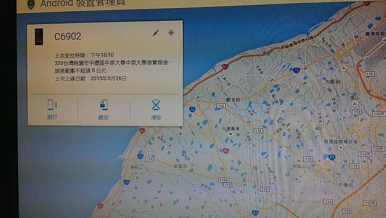Click the 桃園國際棒球場 map label
Viewport: 386px width, 218px height.
point(342,142)
